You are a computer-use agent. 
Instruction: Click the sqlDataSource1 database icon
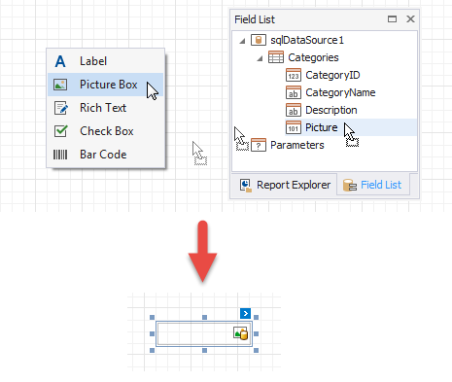pyautogui.click(x=259, y=40)
